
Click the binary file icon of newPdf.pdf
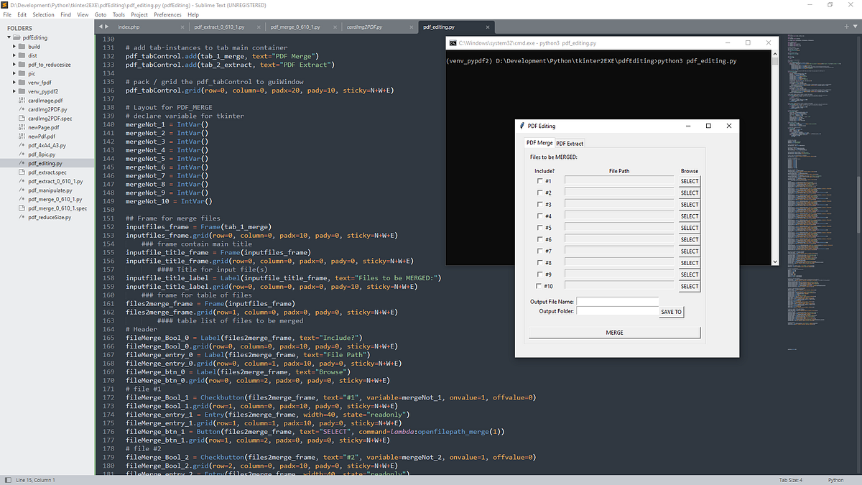[x=22, y=137]
